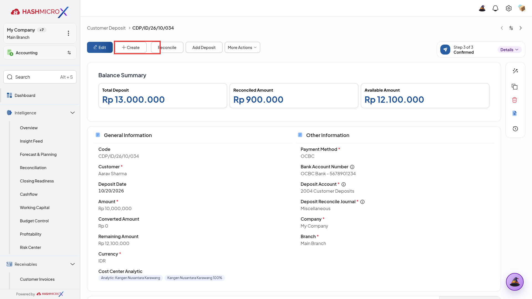Expand the step Details dropdown
The height and width of the screenshot is (299, 532).
point(510,50)
